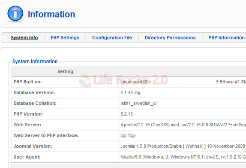246x168 pixels.
Task: Select the PHP Built on label
Action: pos(27,82)
